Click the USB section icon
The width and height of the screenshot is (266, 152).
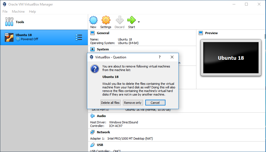coord(93,145)
